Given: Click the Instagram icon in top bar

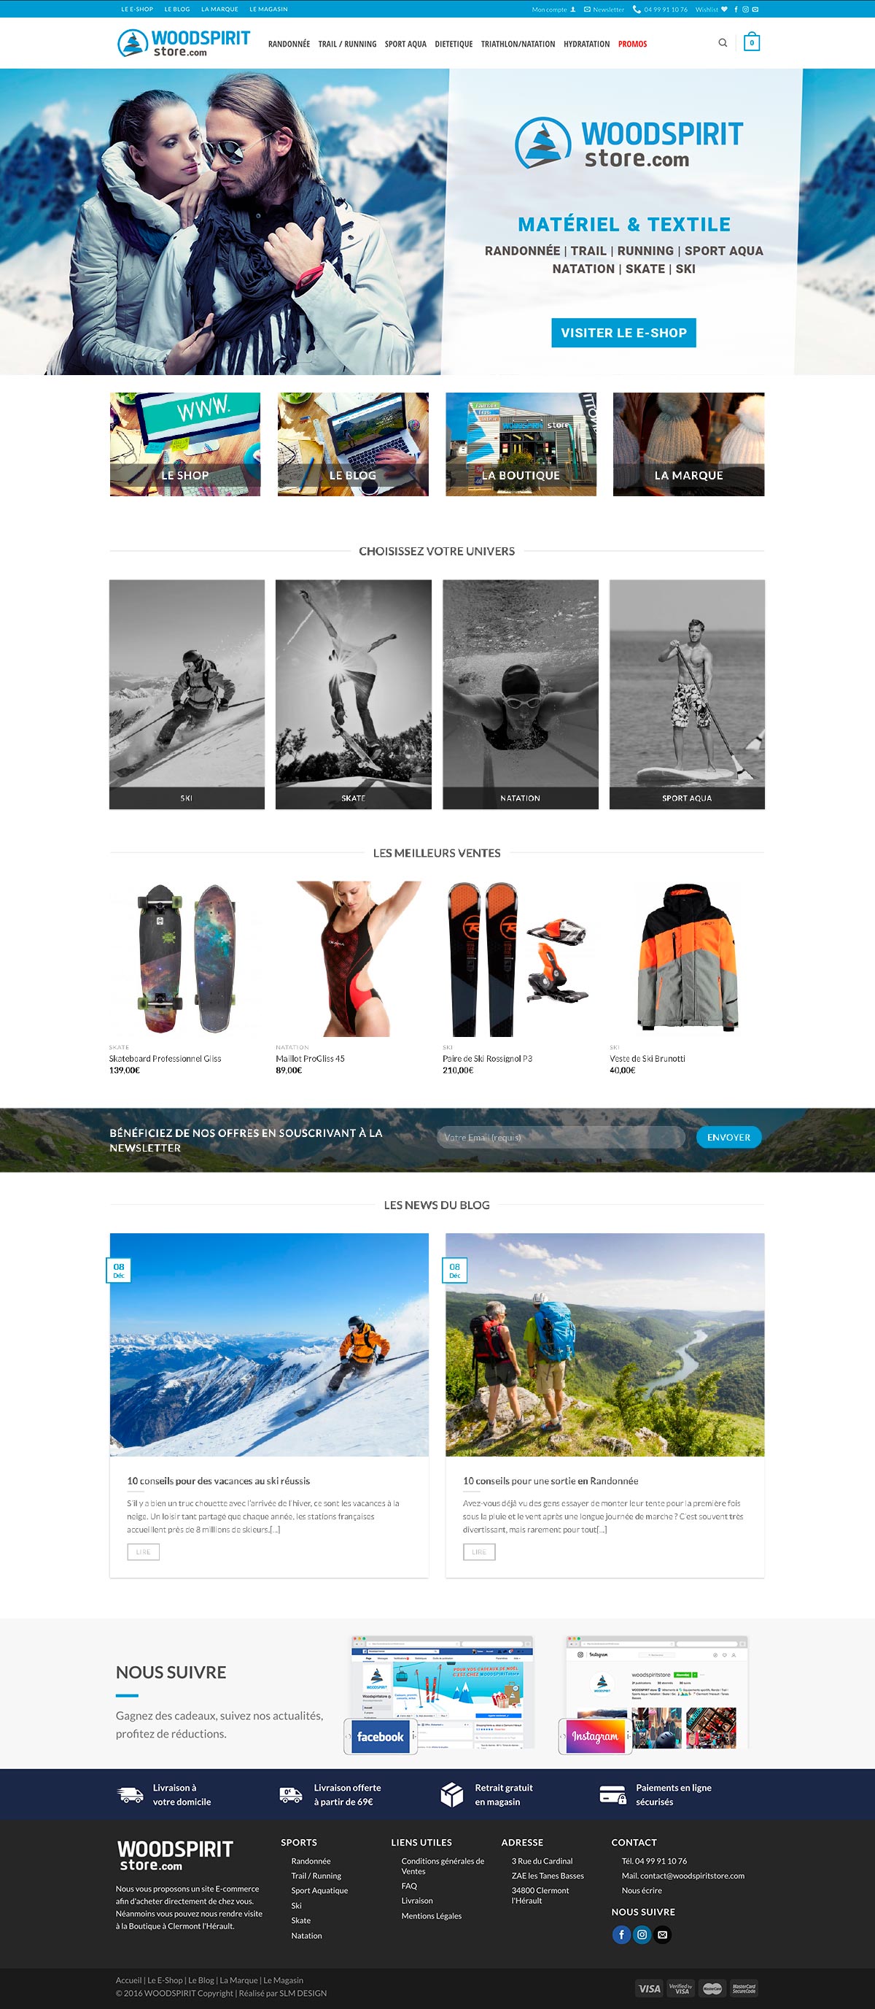Looking at the screenshot, I should pyautogui.click(x=746, y=9).
